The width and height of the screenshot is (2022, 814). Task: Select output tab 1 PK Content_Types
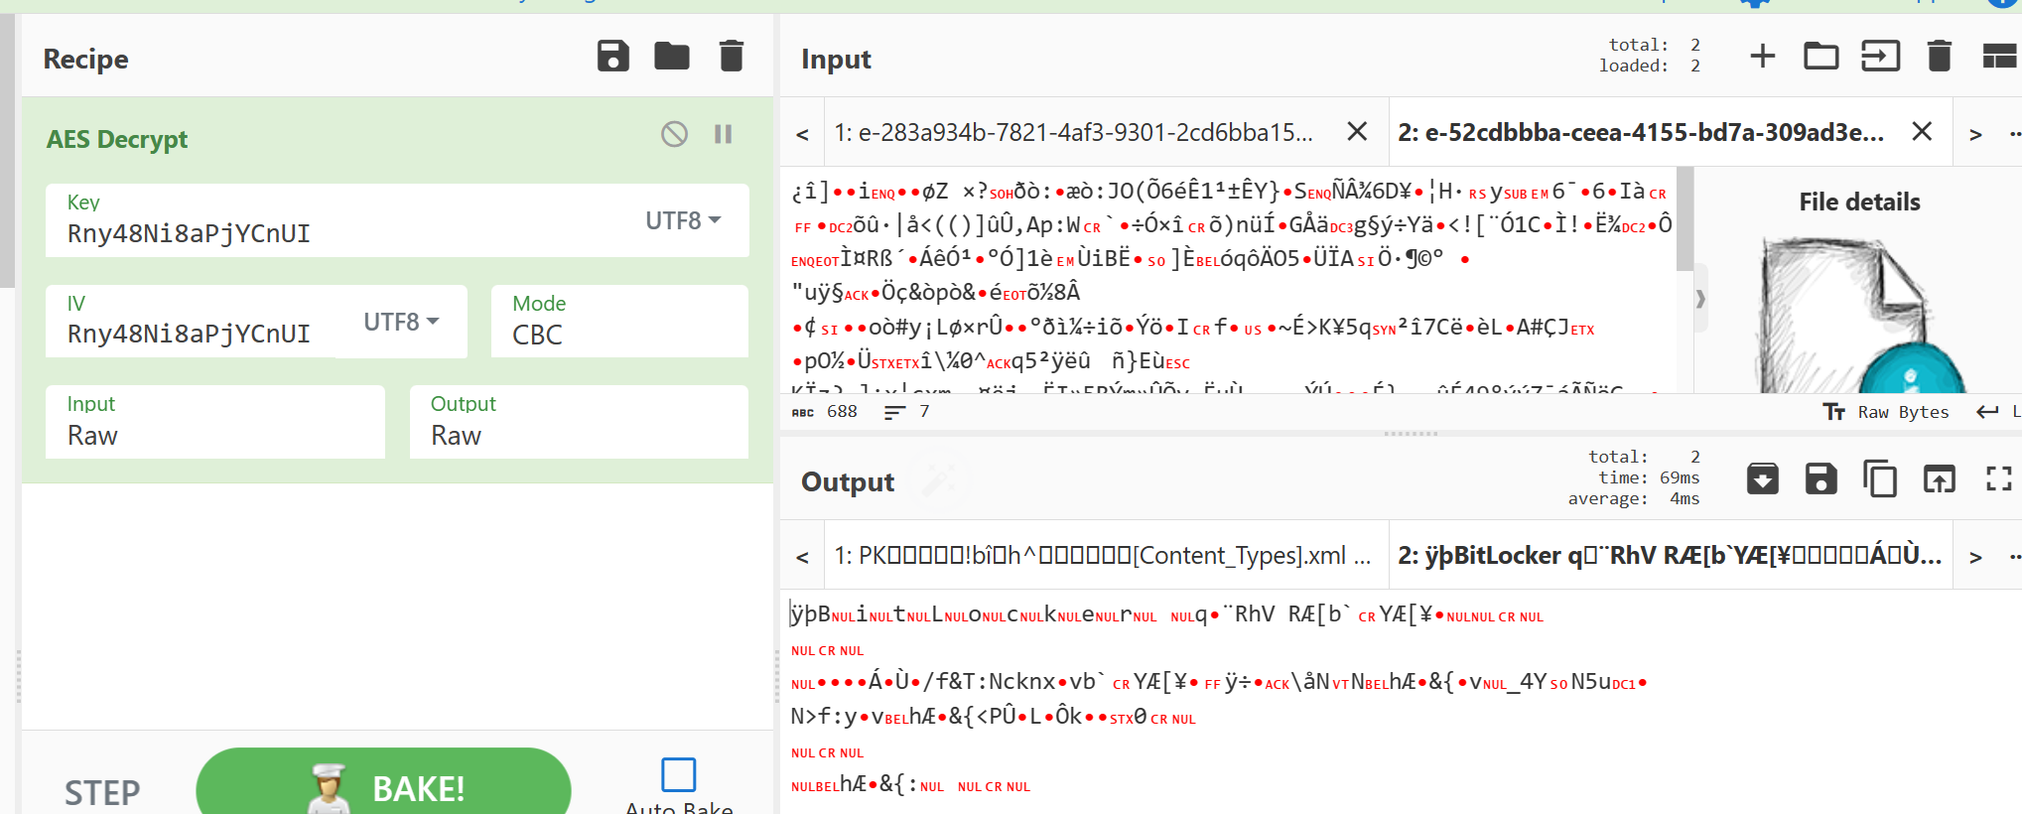pyautogui.click(x=1102, y=555)
